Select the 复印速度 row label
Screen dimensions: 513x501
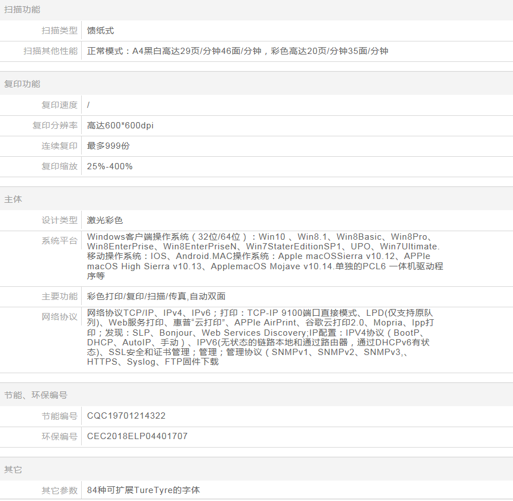pos(59,105)
